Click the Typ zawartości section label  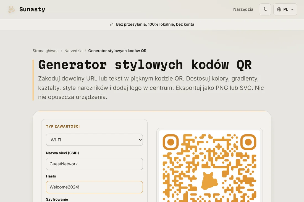tap(63, 126)
